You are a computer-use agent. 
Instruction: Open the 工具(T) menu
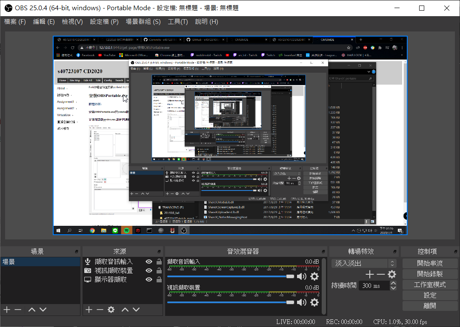click(x=178, y=22)
